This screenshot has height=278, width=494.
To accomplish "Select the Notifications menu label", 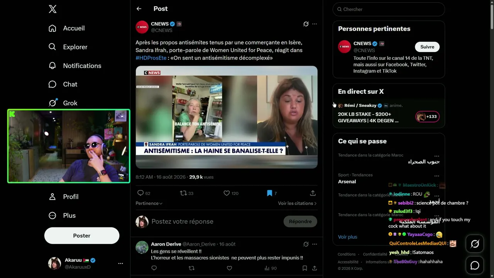I will (x=82, y=66).
